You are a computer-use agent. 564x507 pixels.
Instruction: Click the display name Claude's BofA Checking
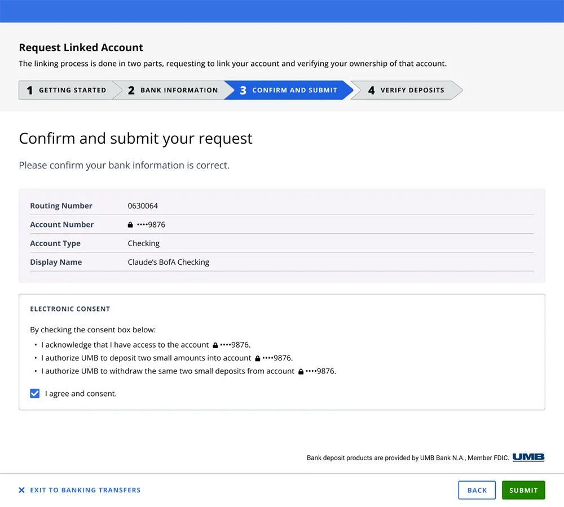click(x=168, y=262)
